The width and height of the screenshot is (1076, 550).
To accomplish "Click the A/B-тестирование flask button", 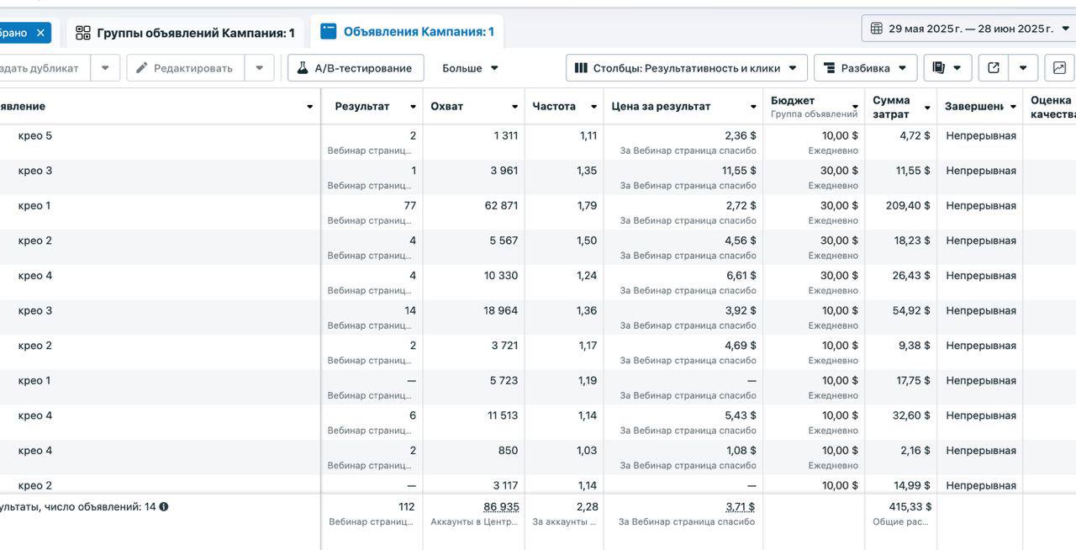I will tap(356, 68).
